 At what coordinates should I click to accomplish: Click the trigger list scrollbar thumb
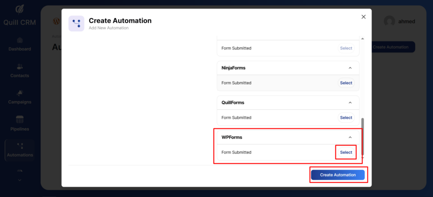362,135
